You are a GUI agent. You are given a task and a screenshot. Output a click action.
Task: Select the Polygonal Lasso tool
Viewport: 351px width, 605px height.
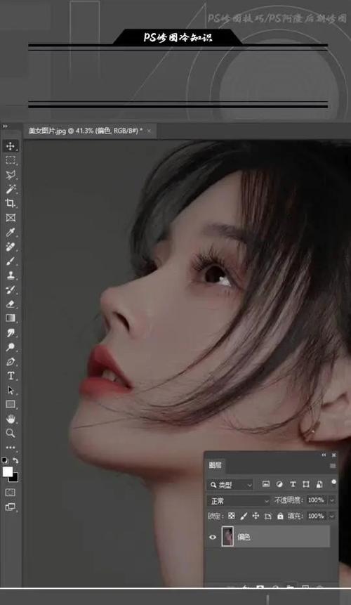point(11,175)
